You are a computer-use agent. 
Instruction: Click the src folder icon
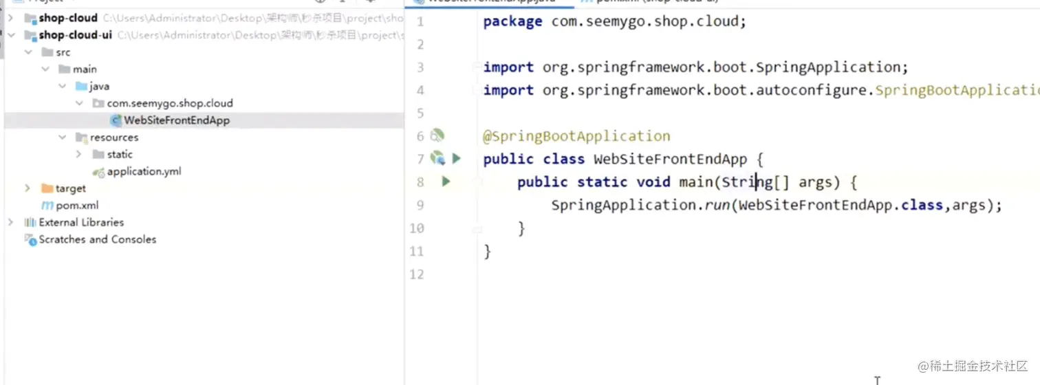(47, 52)
